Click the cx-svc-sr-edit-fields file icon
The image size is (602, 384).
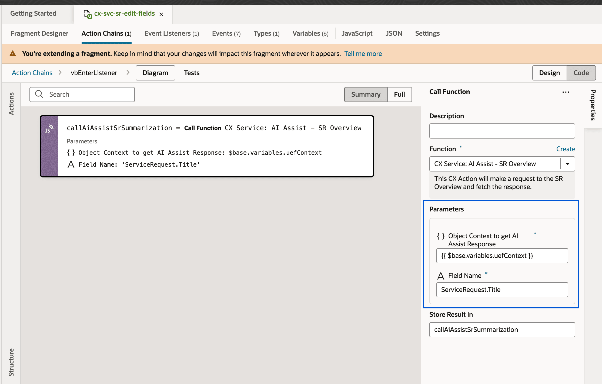click(x=87, y=14)
